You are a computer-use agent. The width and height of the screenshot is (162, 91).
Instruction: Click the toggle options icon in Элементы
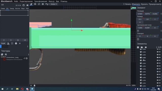coord(146,47)
